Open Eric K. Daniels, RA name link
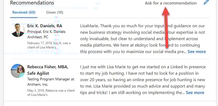 pyautogui.click(x=45, y=26)
